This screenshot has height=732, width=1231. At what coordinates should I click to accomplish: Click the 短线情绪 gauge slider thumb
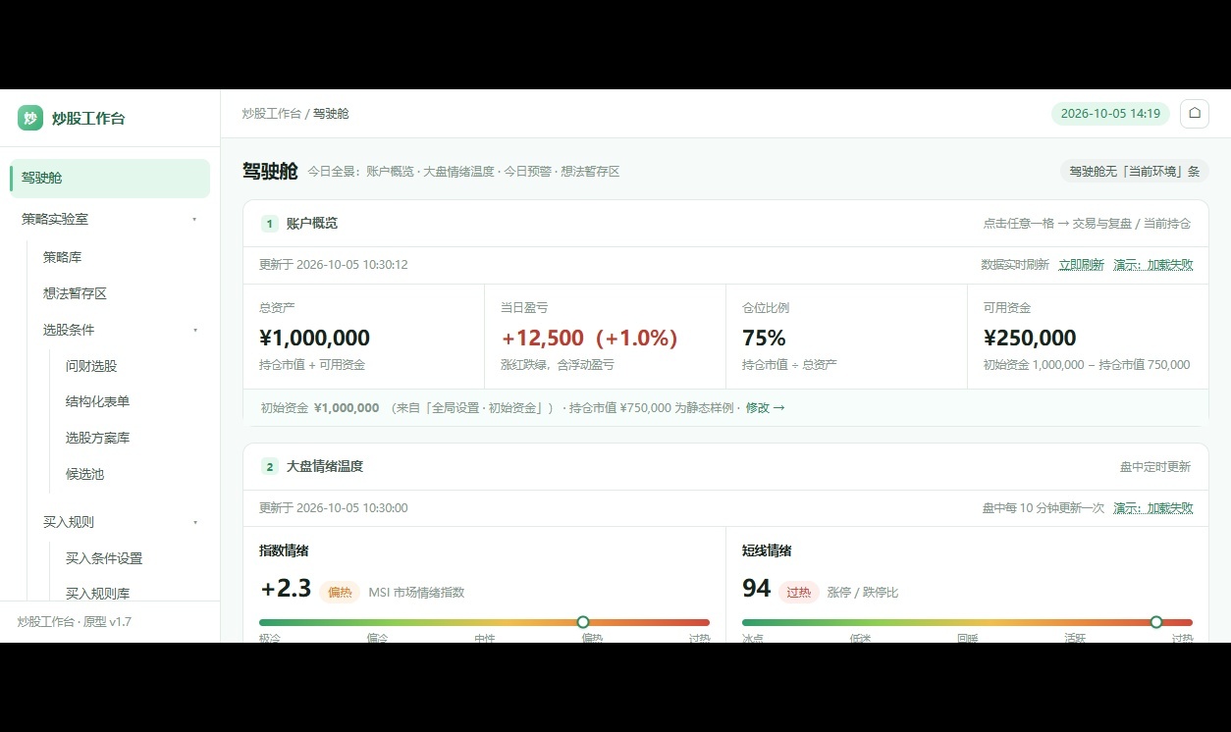(1156, 622)
